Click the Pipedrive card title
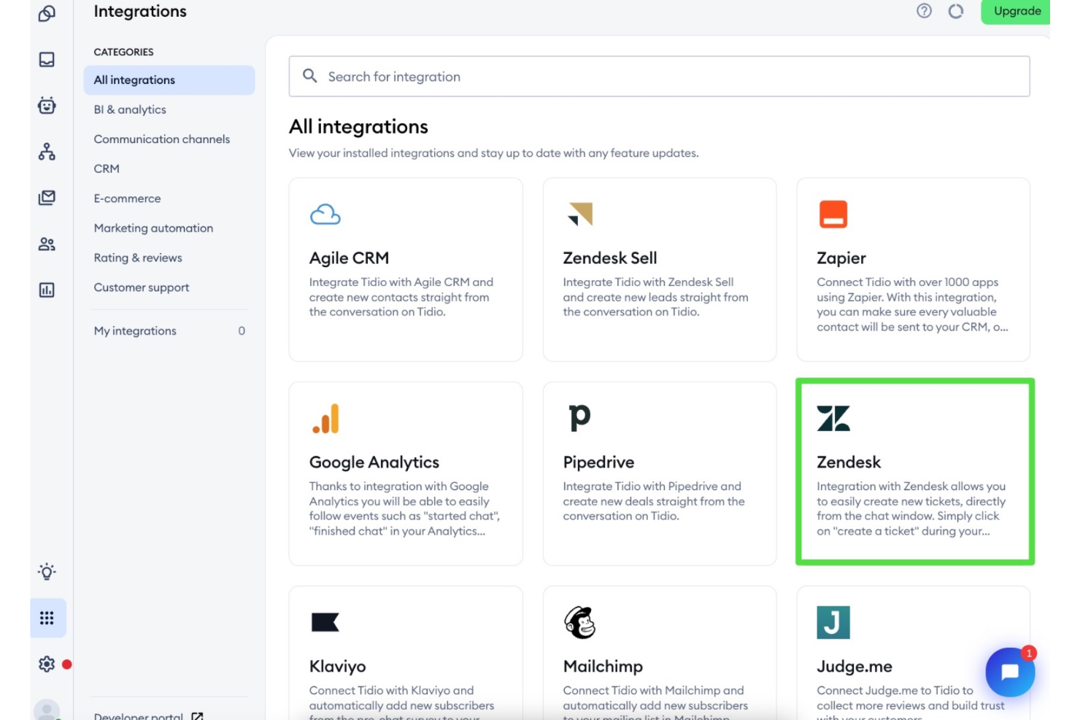This screenshot has height=720, width=1080. pos(598,462)
